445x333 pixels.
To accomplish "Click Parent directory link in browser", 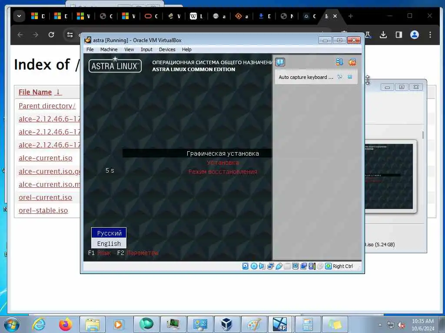I will [47, 106].
